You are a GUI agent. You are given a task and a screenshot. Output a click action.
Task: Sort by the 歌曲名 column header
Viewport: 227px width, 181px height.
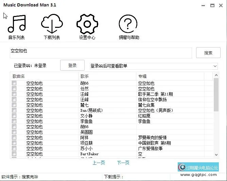tap(44, 76)
